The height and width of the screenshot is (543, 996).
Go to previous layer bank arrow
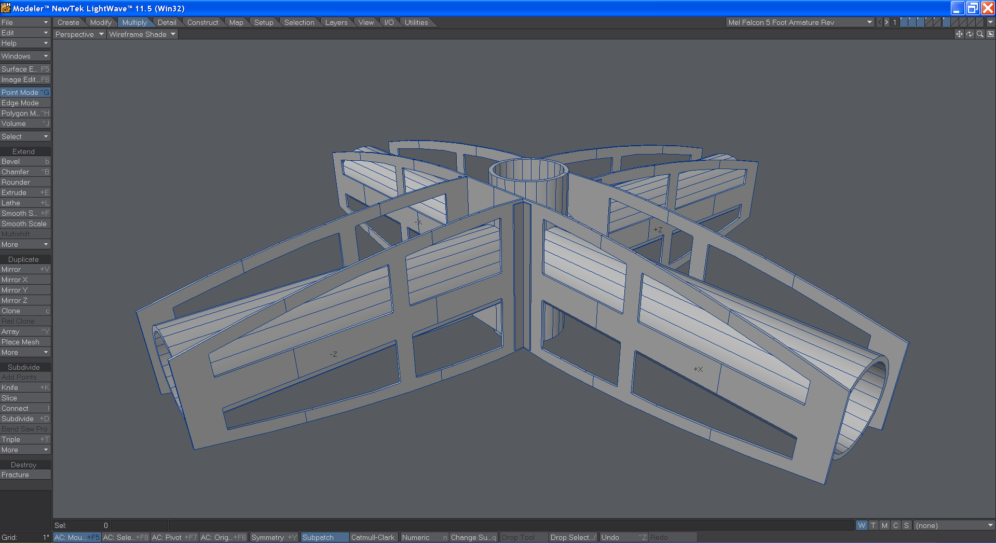pyautogui.click(x=879, y=22)
